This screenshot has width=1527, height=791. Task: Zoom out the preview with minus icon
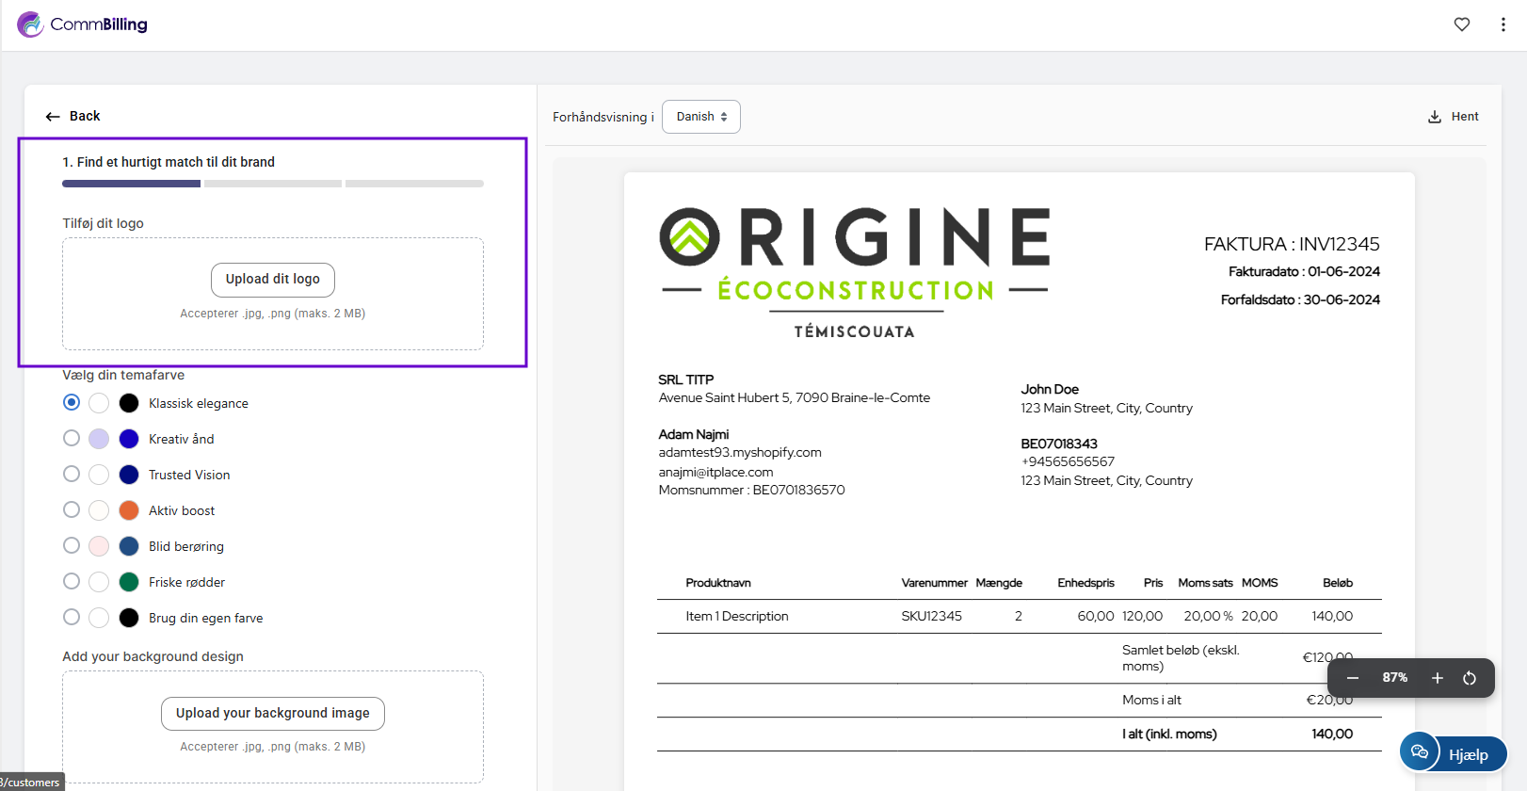(x=1353, y=678)
